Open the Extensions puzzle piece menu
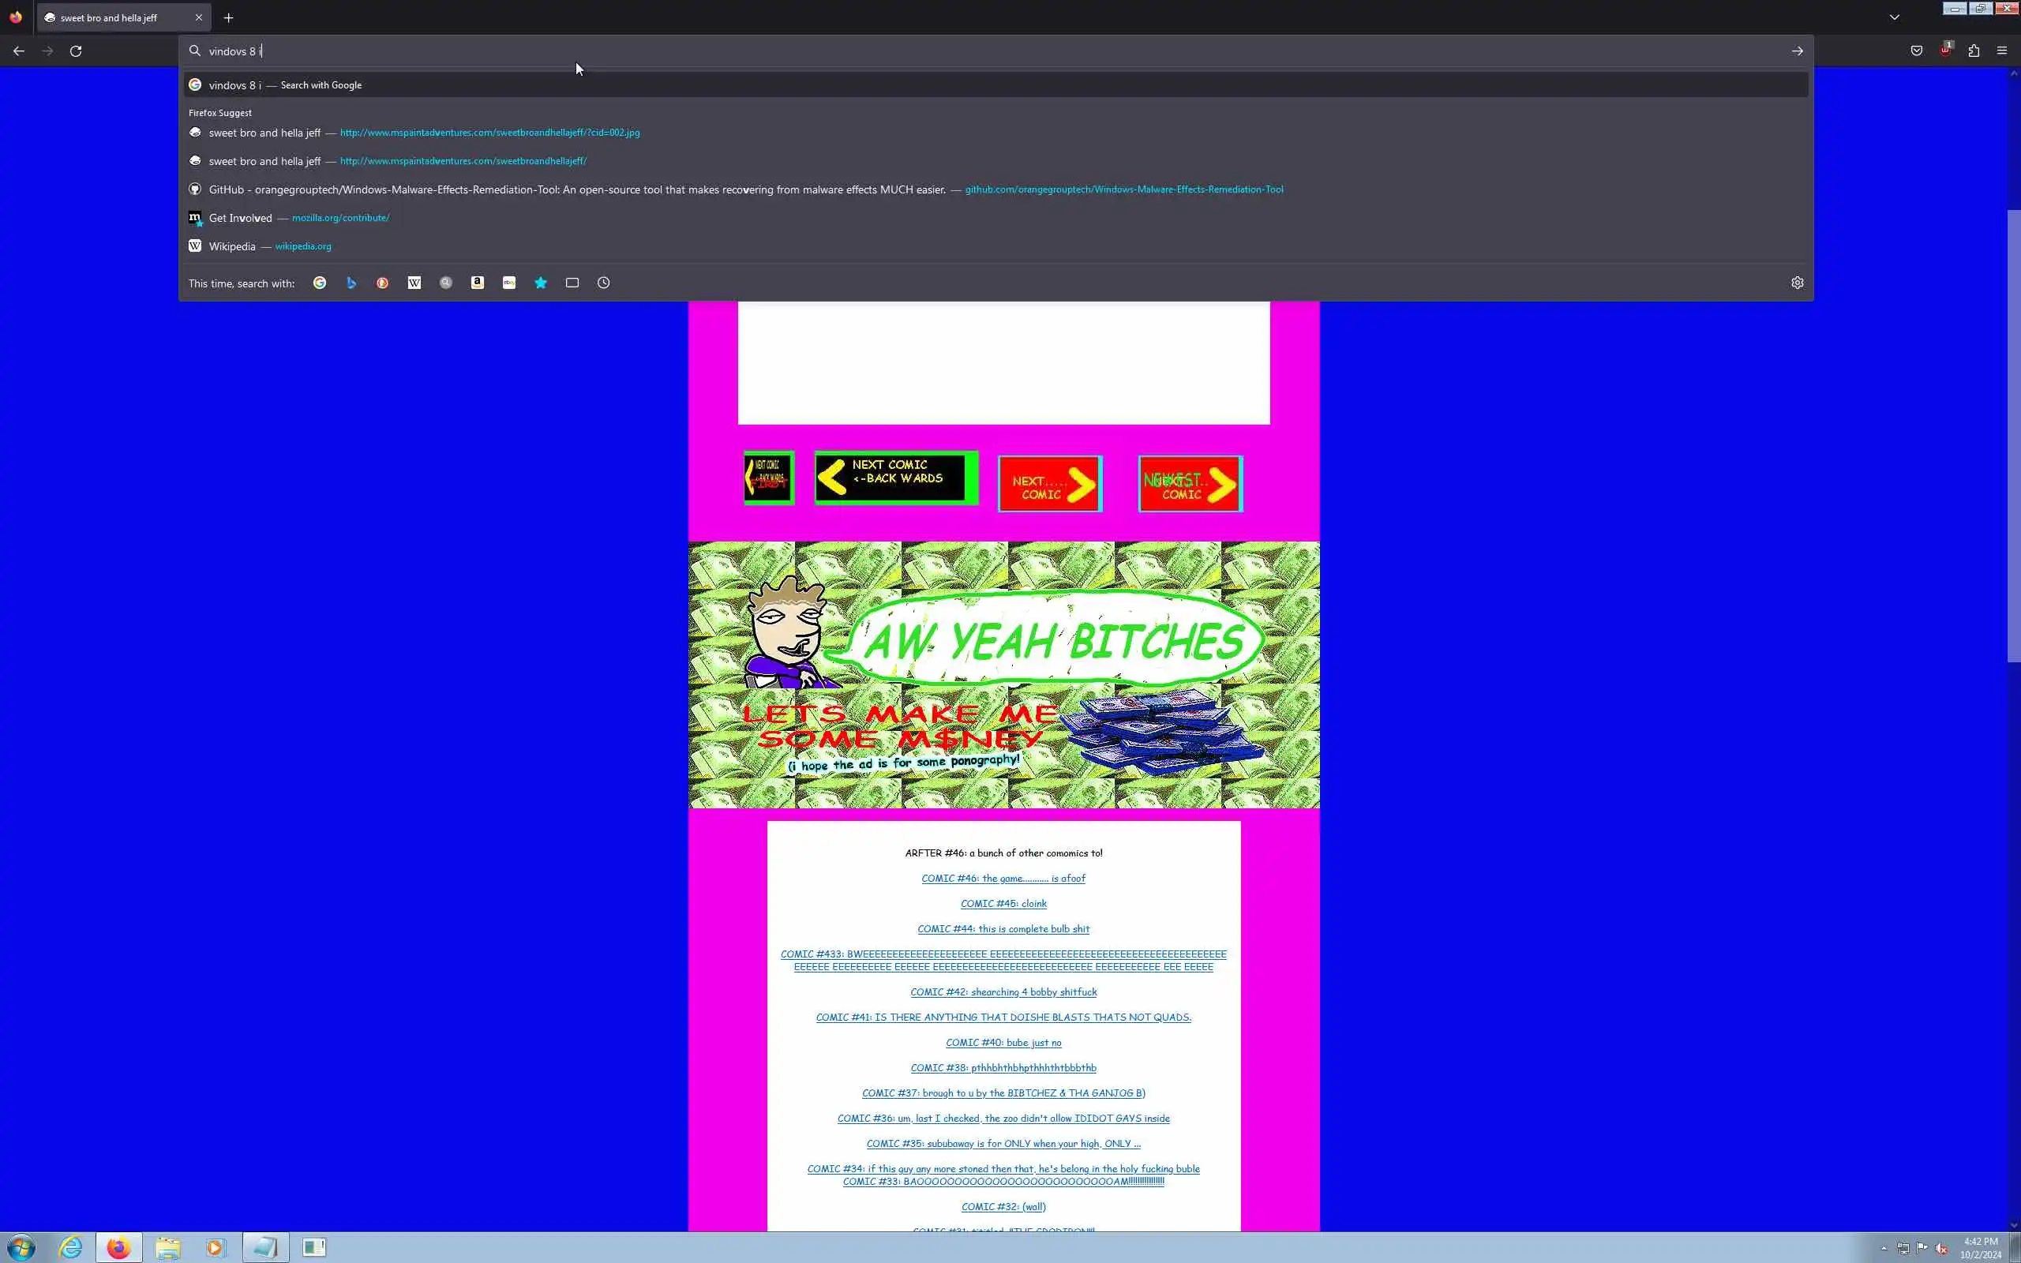Screen dimensions: 2021x1263 1974,51
